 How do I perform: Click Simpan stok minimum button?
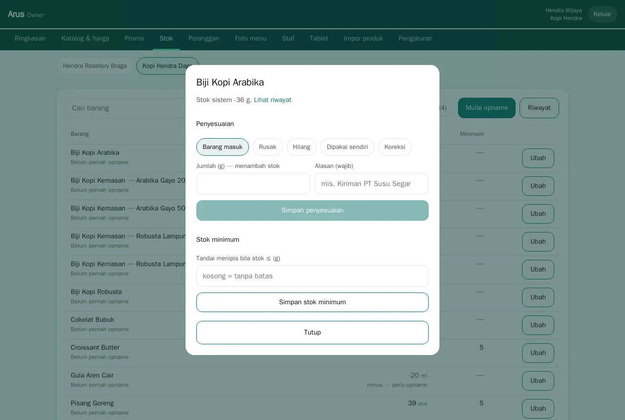pyautogui.click(x=312, y=302)
